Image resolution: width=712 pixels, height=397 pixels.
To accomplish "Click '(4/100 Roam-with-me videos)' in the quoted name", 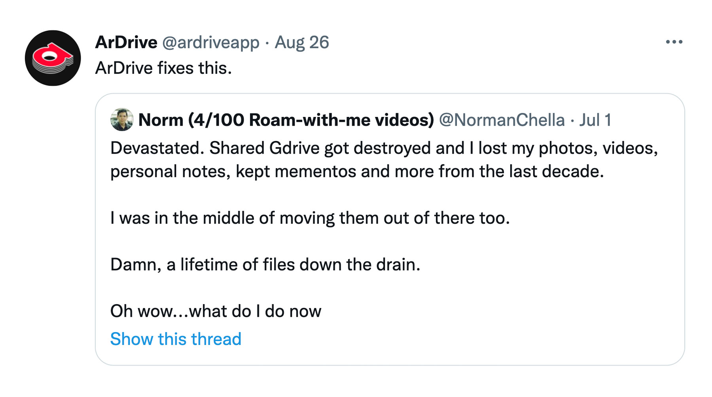I will [x=311, y=120].
